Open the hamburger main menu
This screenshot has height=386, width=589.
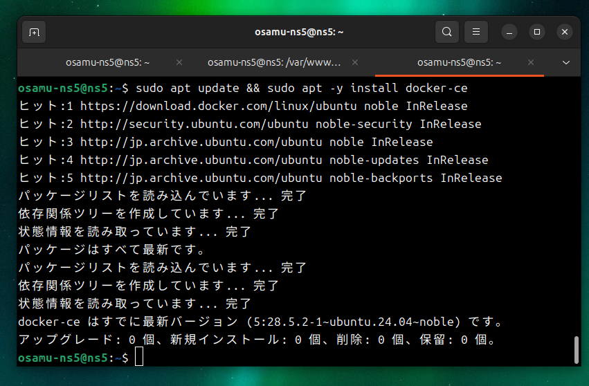click(x=475, y=32)
